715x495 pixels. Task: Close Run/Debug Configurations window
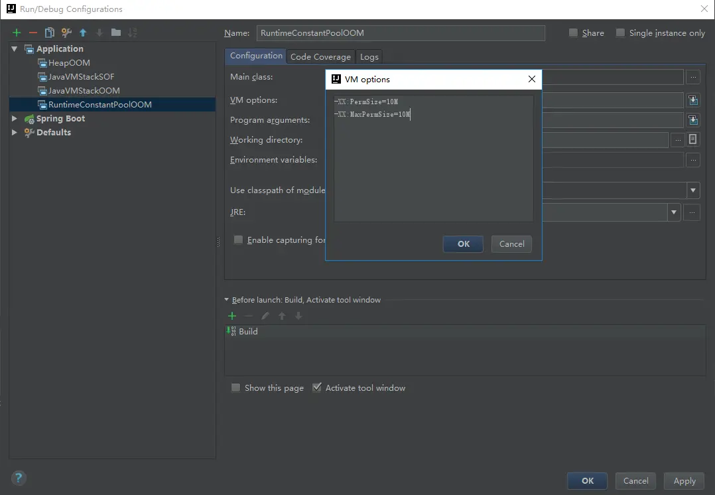pyautogui.click(x=704, y=9)
